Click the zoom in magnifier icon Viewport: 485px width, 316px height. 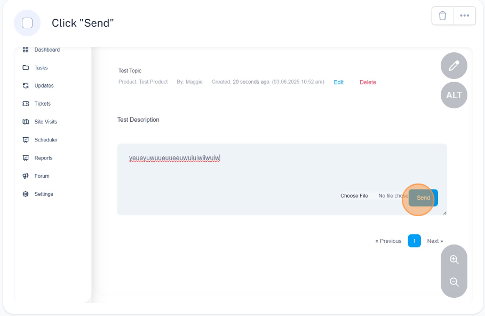(454, 259)
